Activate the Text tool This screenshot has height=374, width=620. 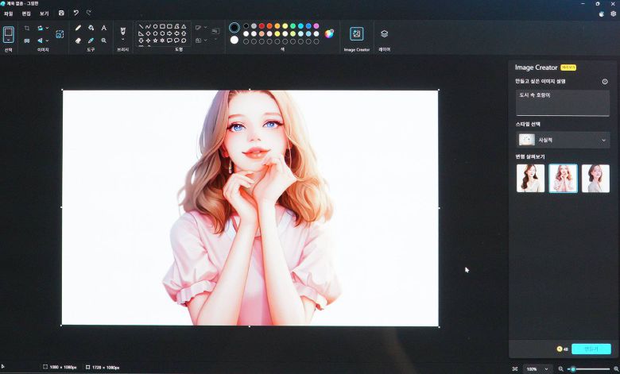click(103, 28)
